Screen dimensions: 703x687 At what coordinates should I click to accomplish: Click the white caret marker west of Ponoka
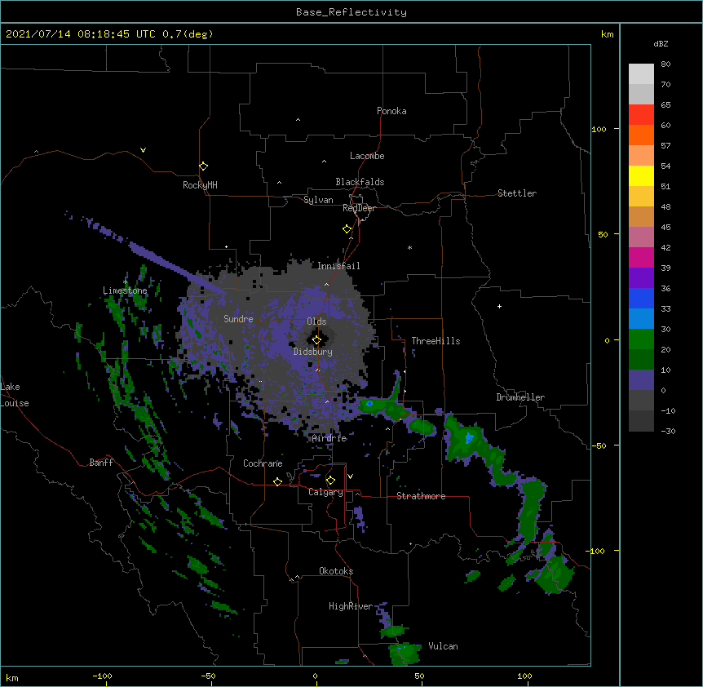point(298,120)
